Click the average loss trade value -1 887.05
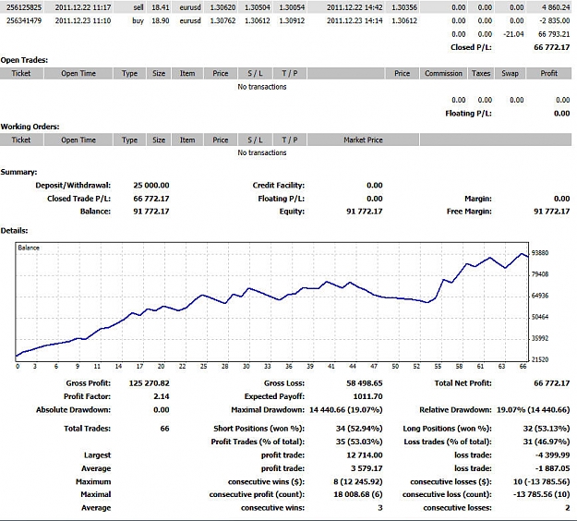The height and width of the screenshot is (521, 577). [x=553, y=468]
